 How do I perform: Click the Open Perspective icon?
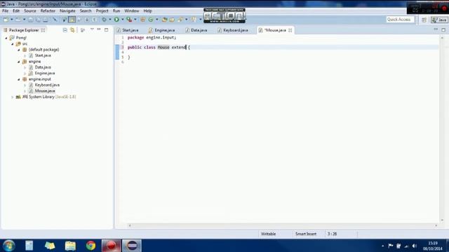point(424,20)
